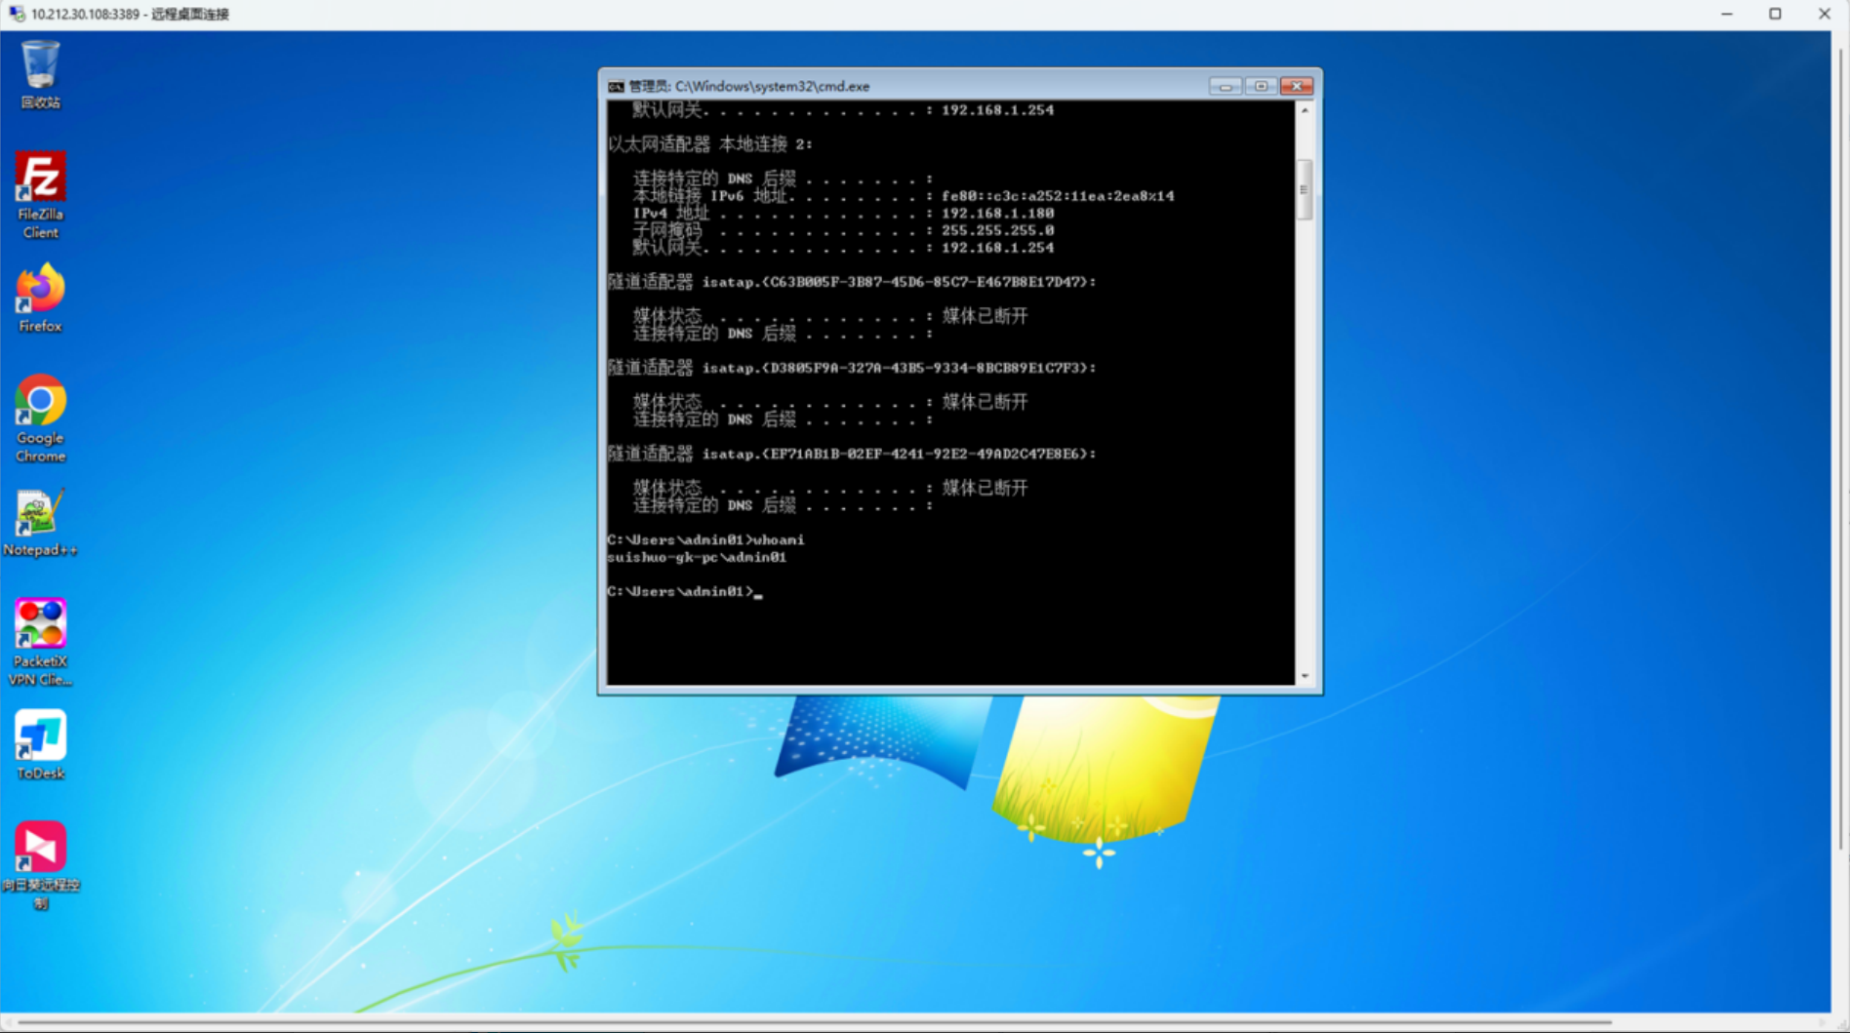Click the cmd vertical scrollbar thumb

[x=1304, y=189]
